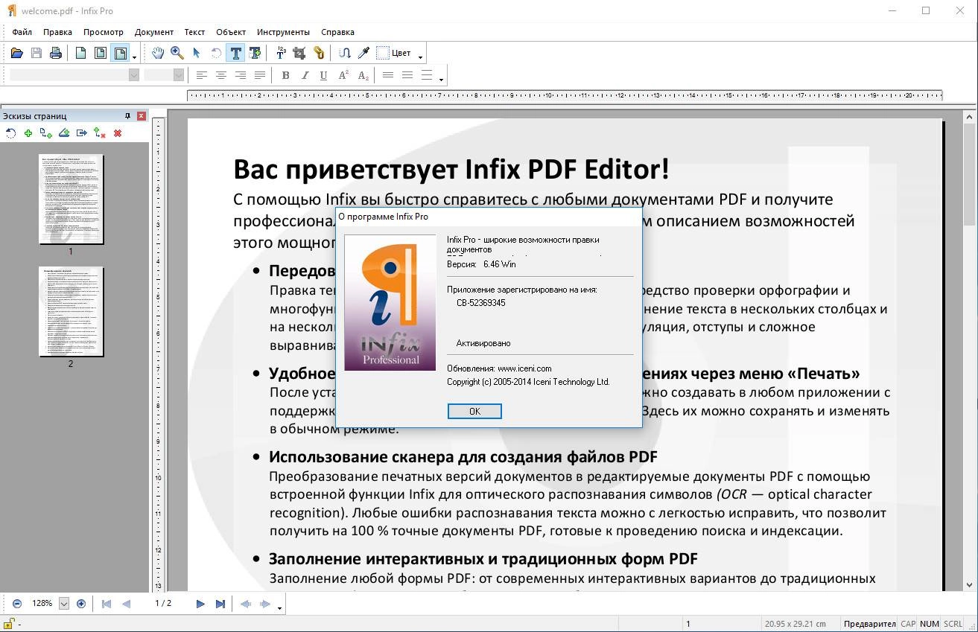Click OK in the about dialog
The height and width of the screenshot is (632, 978).
click(474, 412)
